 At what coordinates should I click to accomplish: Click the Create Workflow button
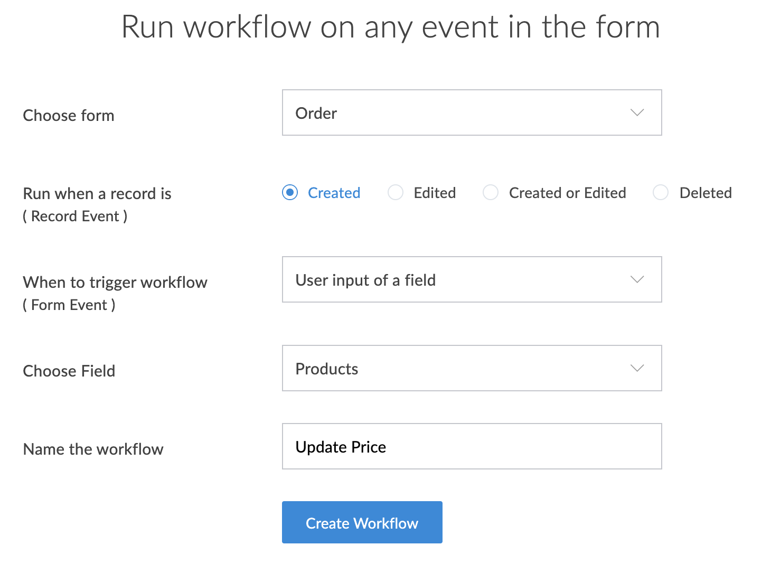click(x=362, y=522)
